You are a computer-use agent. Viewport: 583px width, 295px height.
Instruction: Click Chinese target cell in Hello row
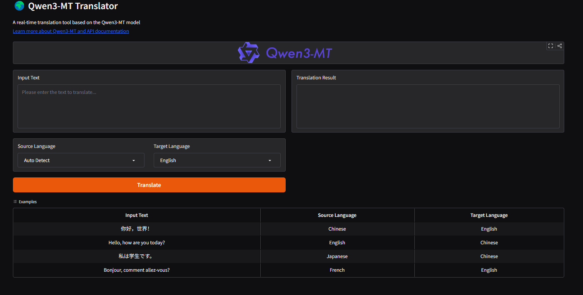coord(489,243)
